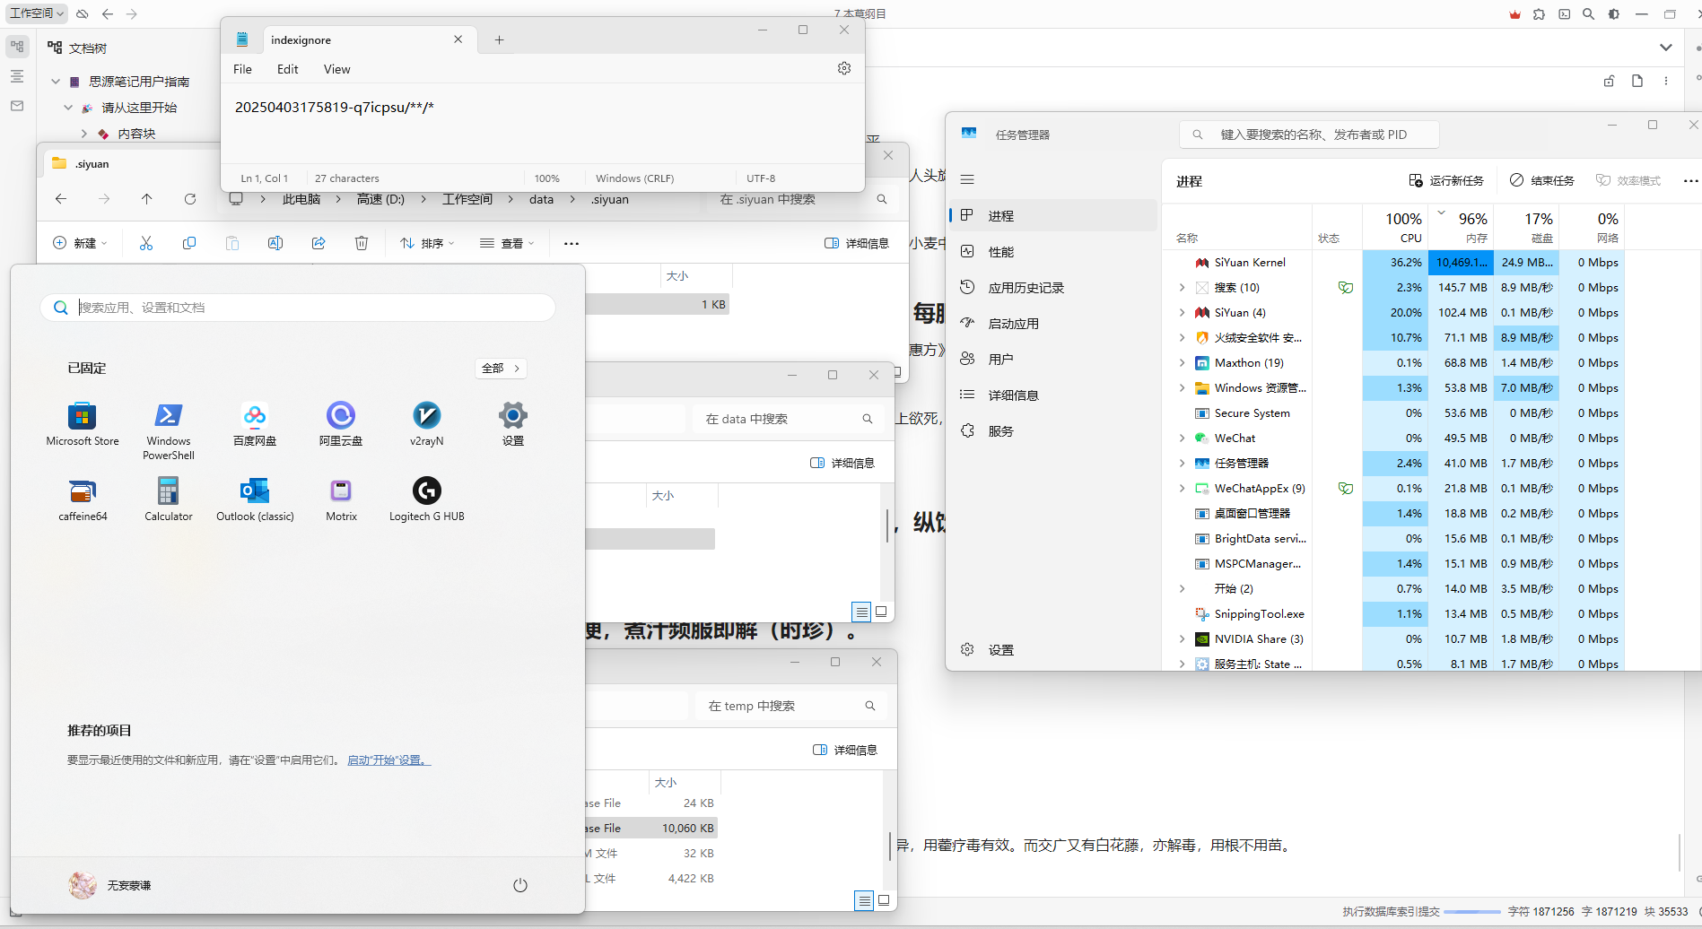The width and height of the screenshot is (1702, 929).
Task: Switch temp Explorer window to details view
Action: (x=865, y=900)
